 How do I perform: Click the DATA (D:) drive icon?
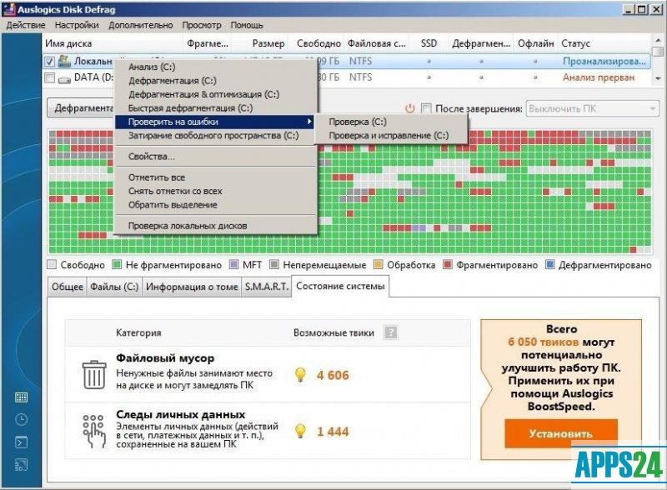(64, 78)
